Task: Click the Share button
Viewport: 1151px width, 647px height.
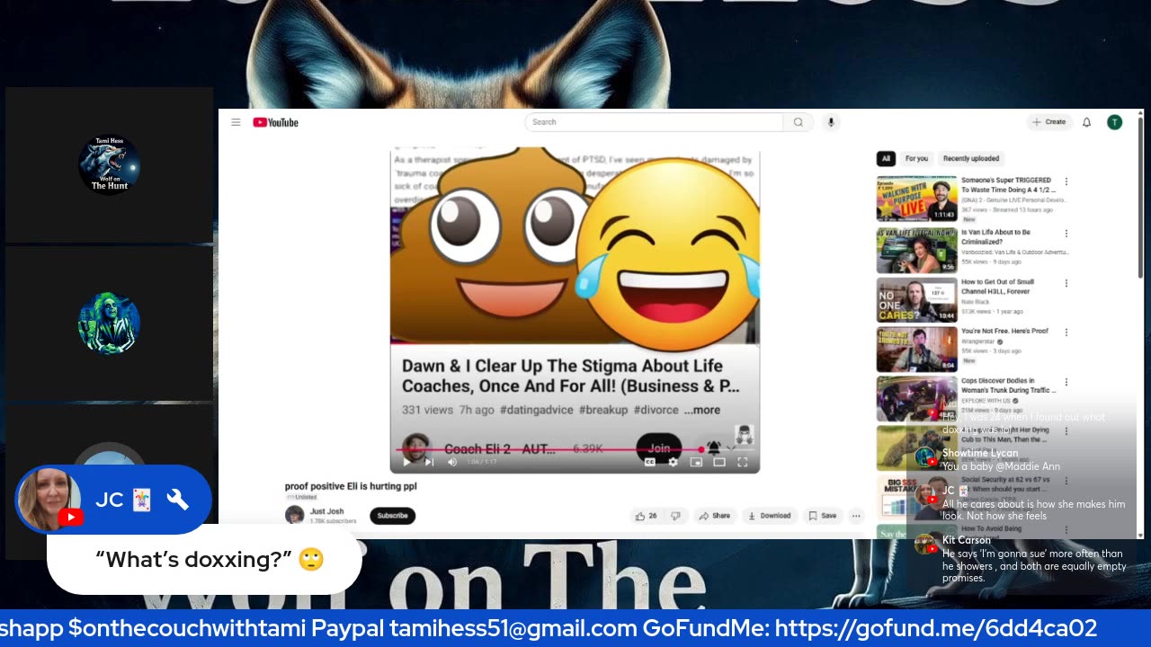Action: (x=715, y=516)
